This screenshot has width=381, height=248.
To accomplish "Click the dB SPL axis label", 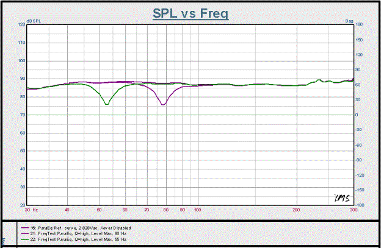I will tap(34, 21).
